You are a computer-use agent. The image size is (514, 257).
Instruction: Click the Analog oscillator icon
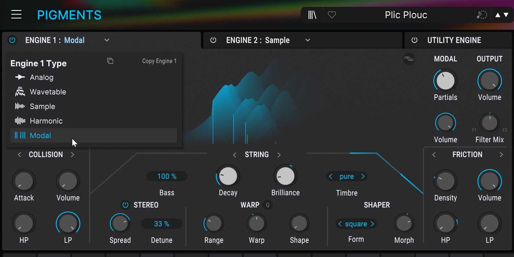[x=20, y=77]
